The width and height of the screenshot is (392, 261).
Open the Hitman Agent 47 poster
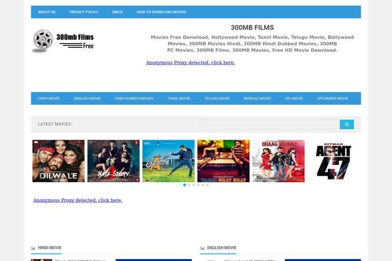333,161
